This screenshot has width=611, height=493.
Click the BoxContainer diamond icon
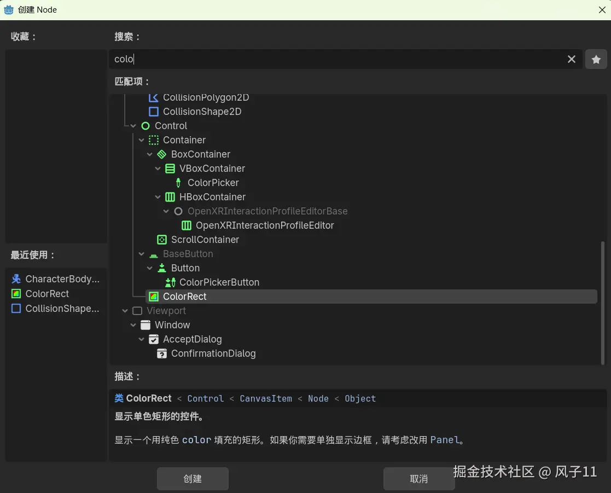tap(162, 154)
